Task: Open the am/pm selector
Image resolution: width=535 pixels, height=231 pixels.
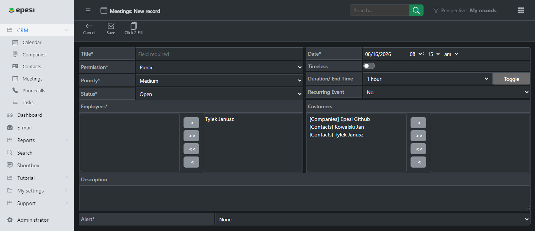Action: pyautogui.click(x=451, y=54)
